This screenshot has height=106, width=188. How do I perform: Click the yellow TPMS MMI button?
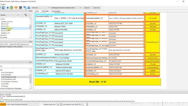pyautogui.click(x=152, y=27)
